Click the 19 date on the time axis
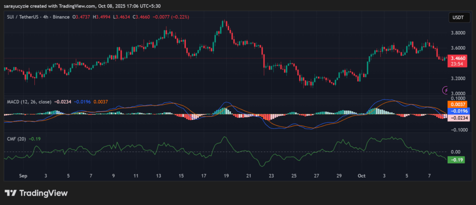476x205 pixels. pos(226,176)
